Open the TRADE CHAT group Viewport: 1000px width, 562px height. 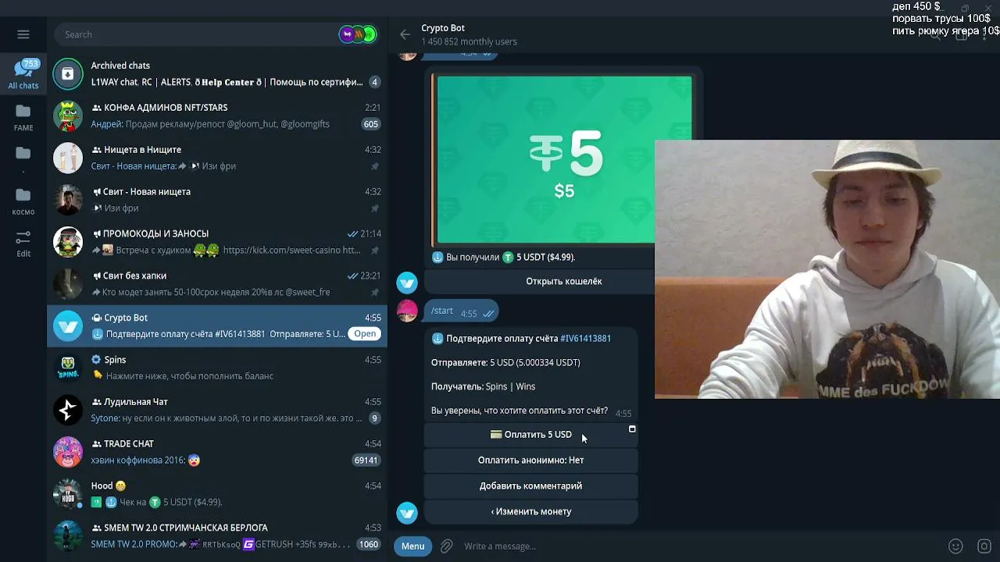pos(217,452)
